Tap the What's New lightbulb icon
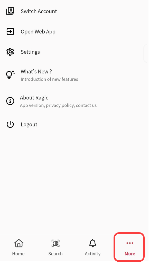Screen dimensions: 149x265 (x=10, y=75)
